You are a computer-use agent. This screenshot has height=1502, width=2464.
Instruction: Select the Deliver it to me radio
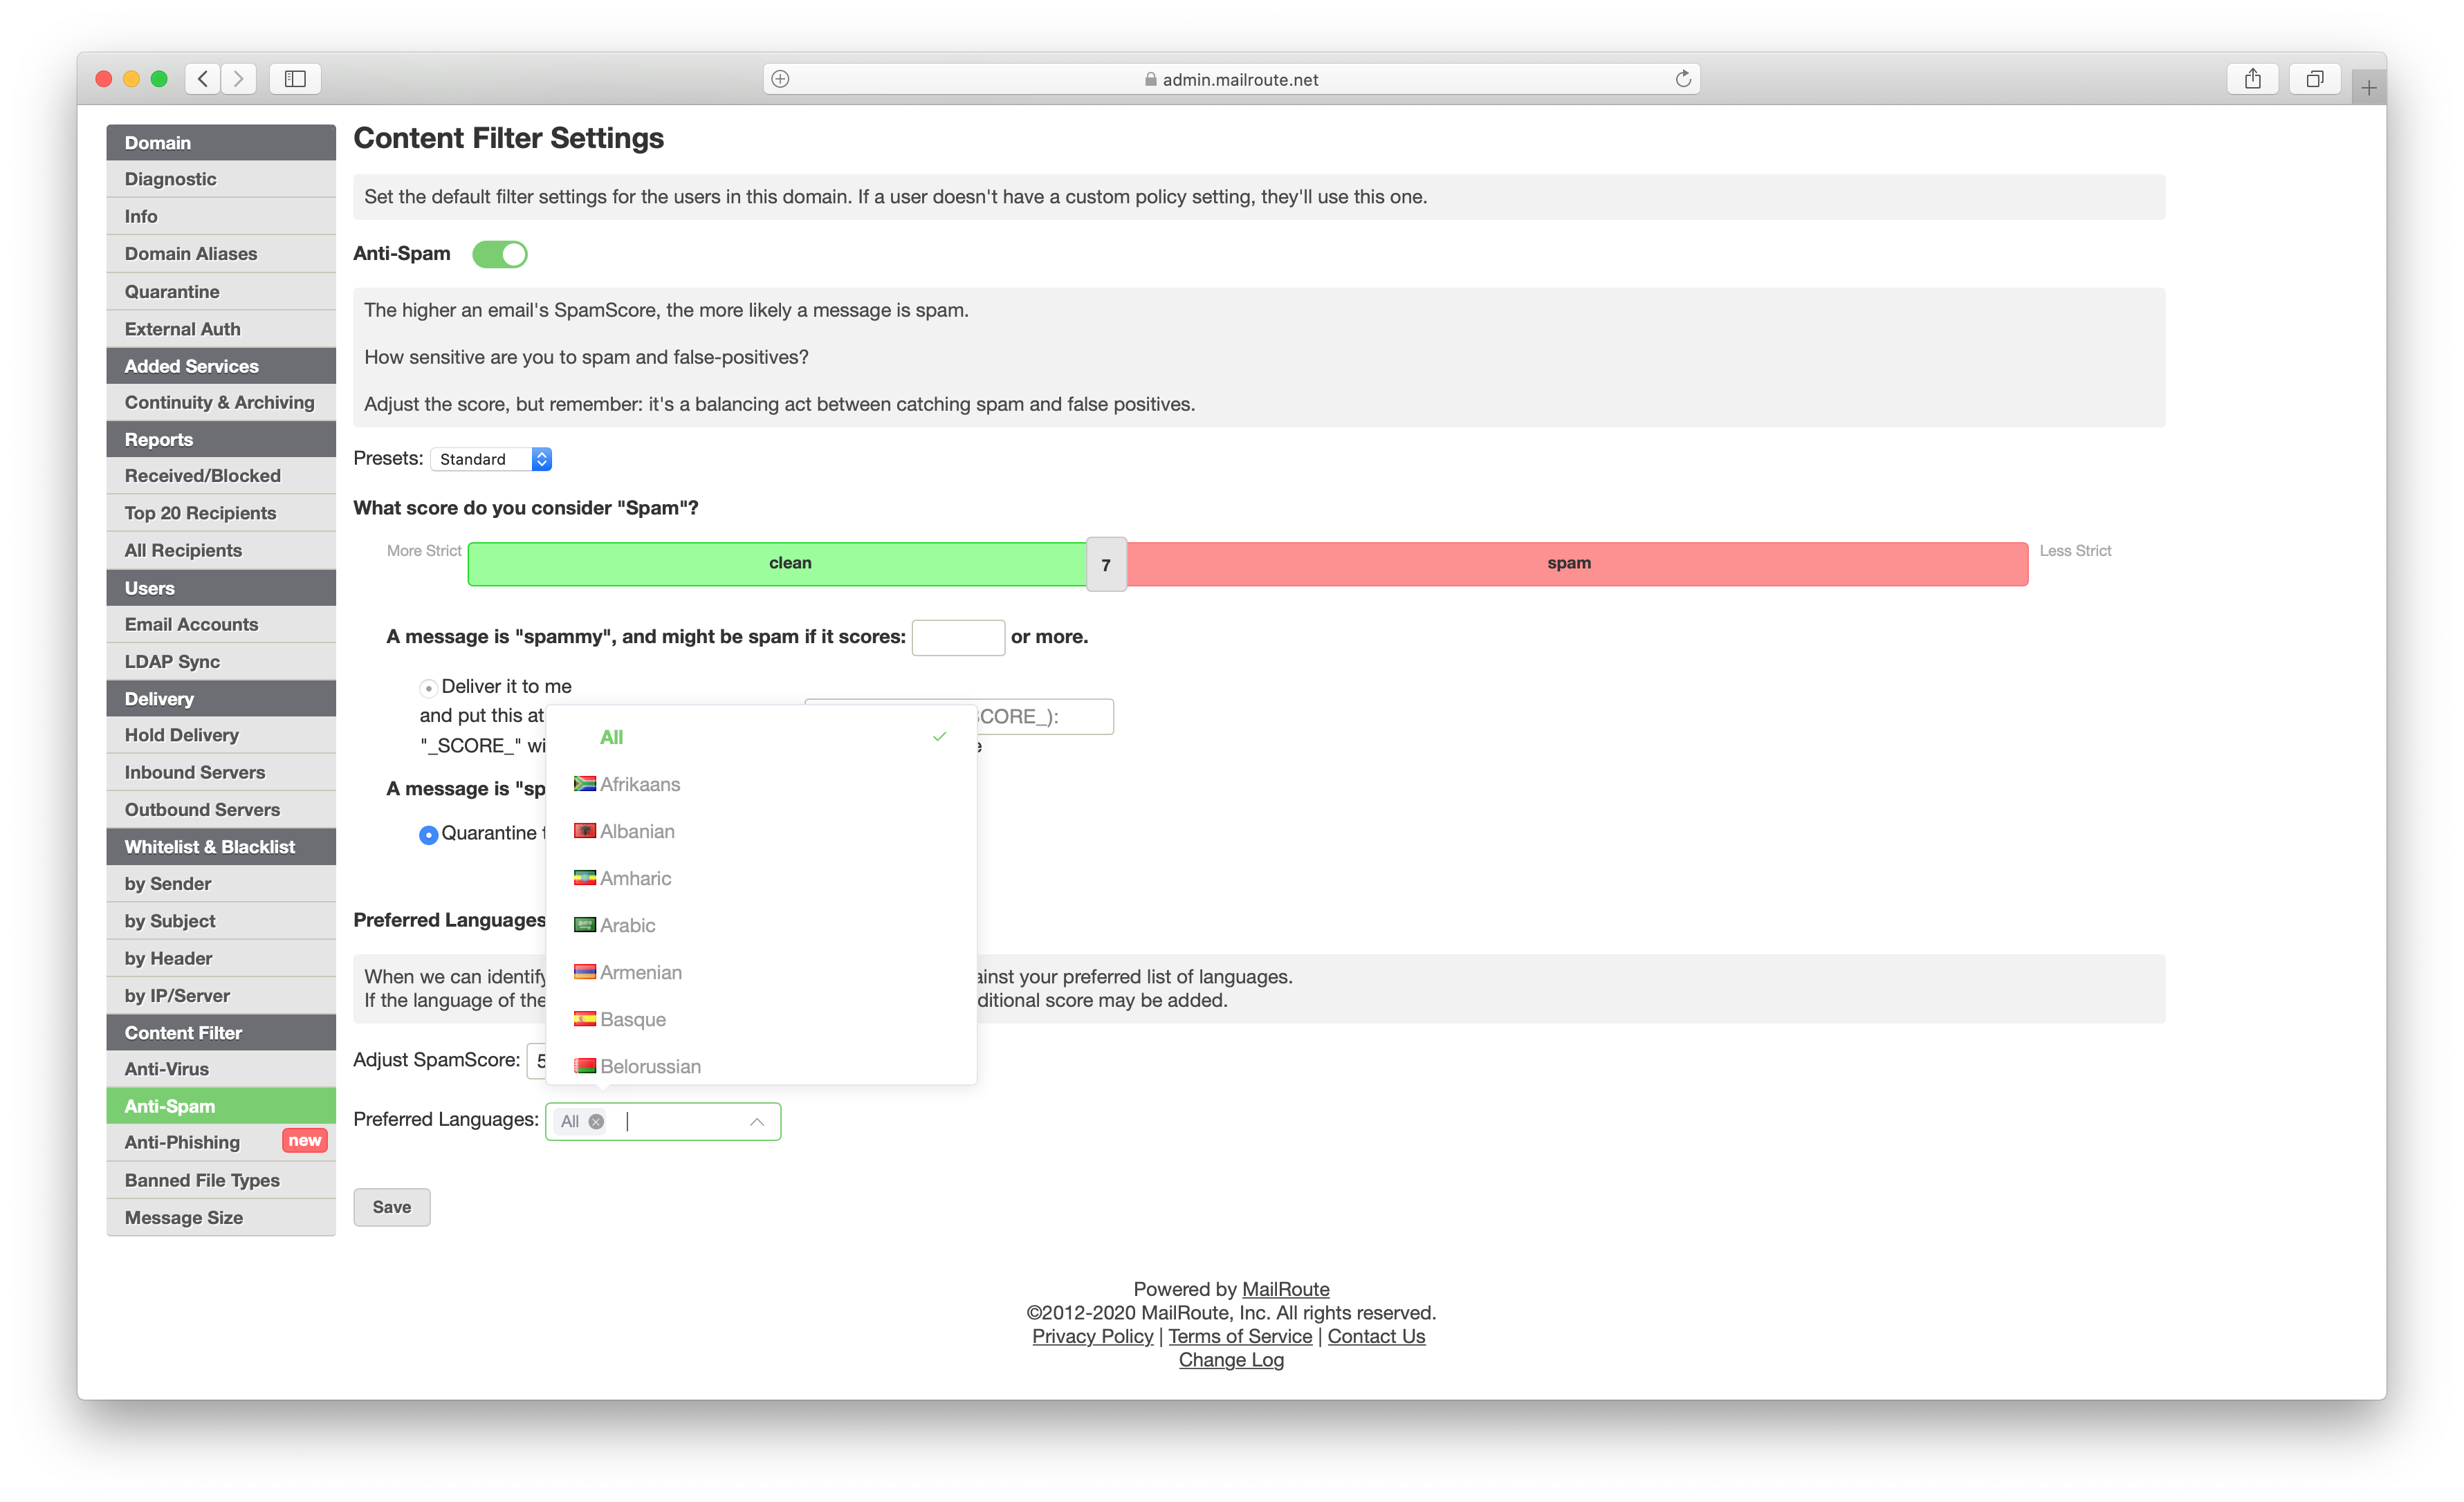point(428,688)
